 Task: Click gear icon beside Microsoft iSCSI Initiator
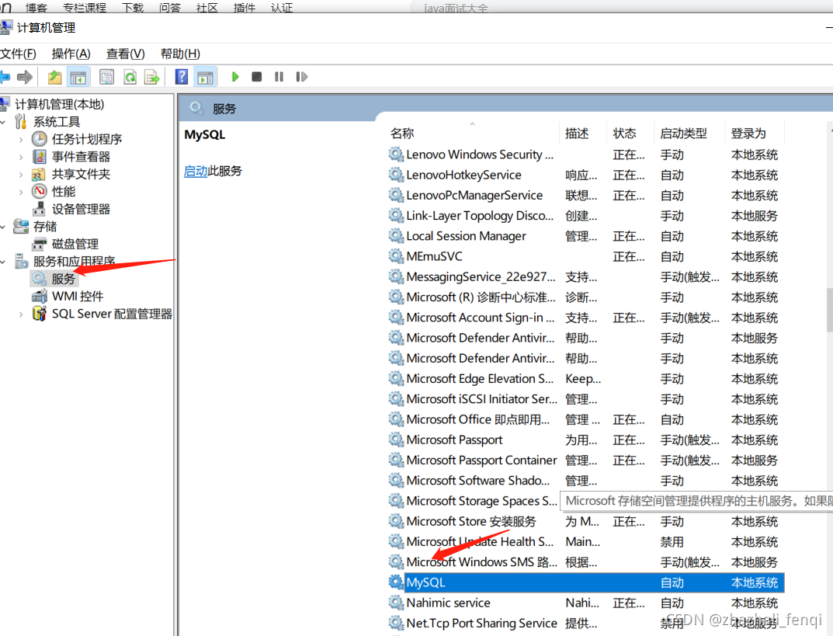396,398
